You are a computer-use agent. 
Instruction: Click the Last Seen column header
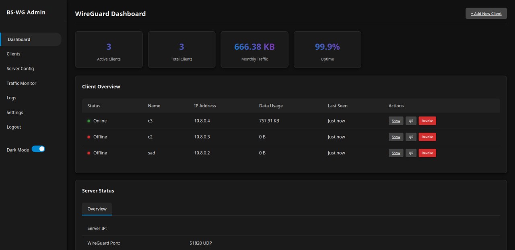338,106
